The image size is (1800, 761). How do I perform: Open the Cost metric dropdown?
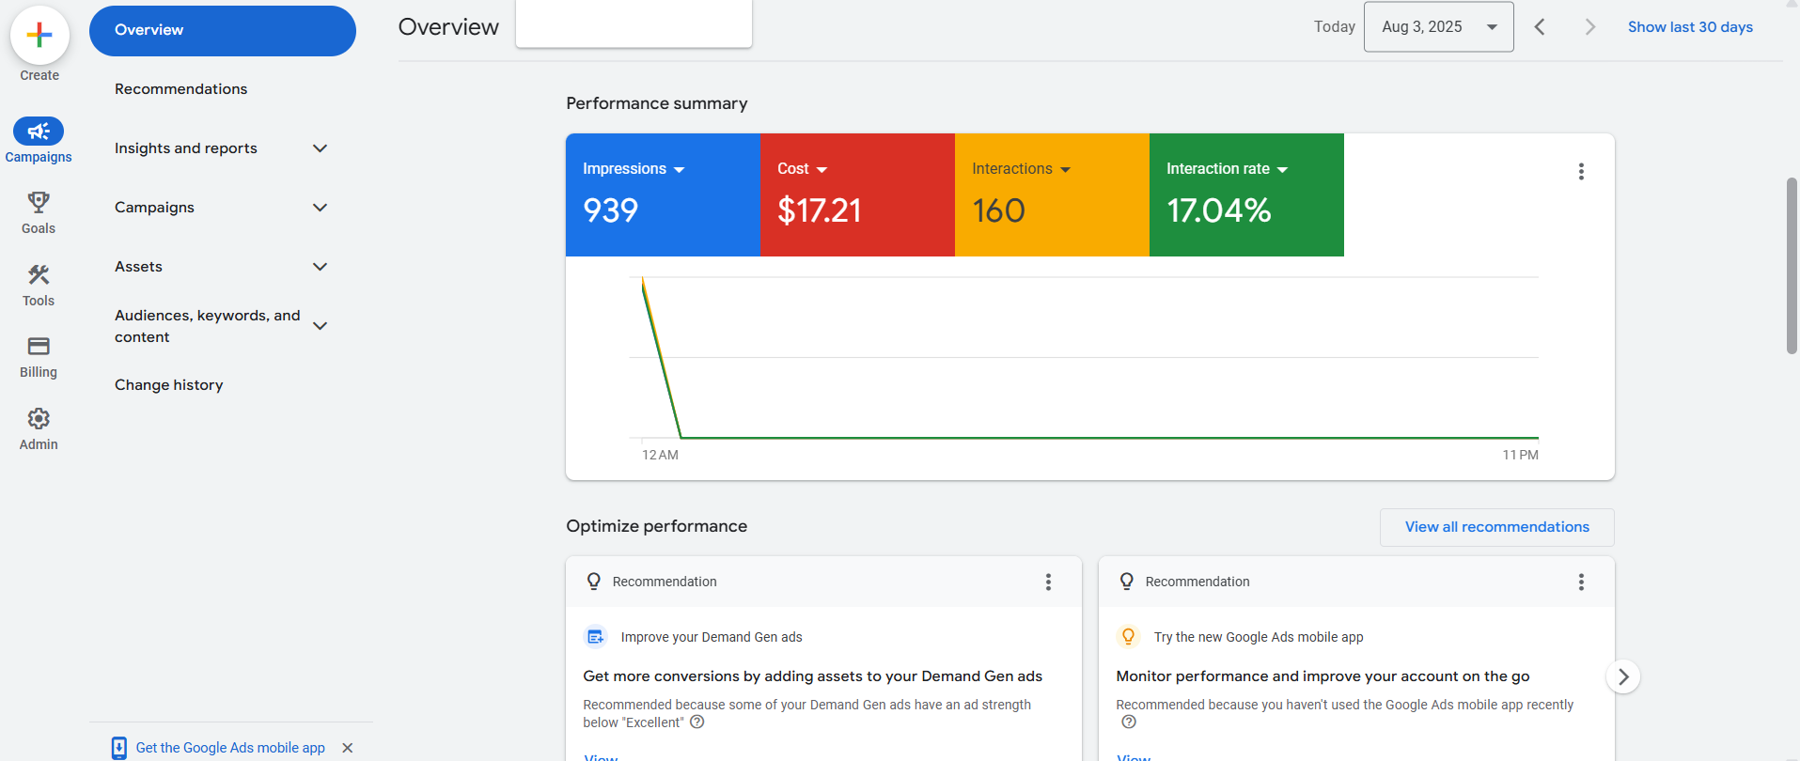(x=802, y=169)
